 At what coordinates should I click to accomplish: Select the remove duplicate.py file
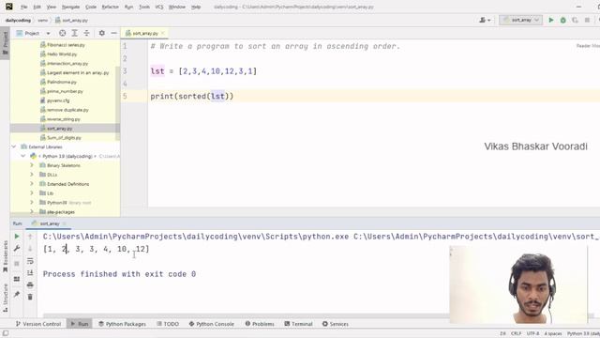coord(67,110)
